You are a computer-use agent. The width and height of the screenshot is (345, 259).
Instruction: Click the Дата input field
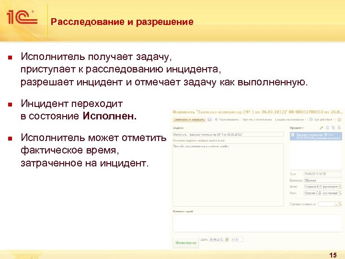[219, 239]
